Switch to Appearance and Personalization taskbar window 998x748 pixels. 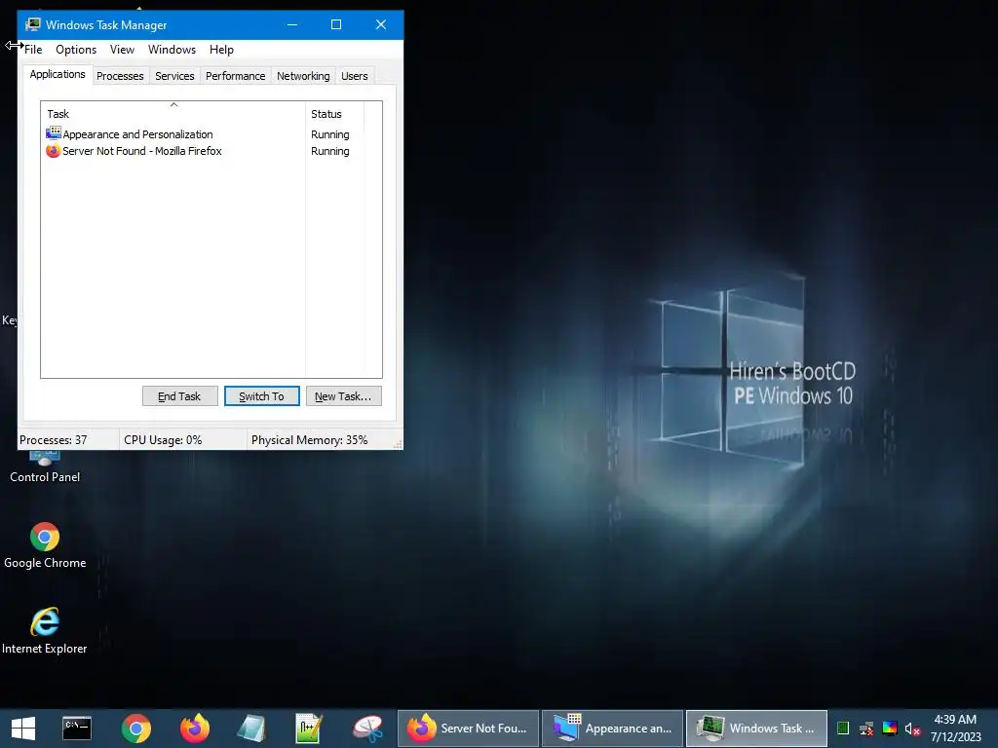tap(612, 729)
